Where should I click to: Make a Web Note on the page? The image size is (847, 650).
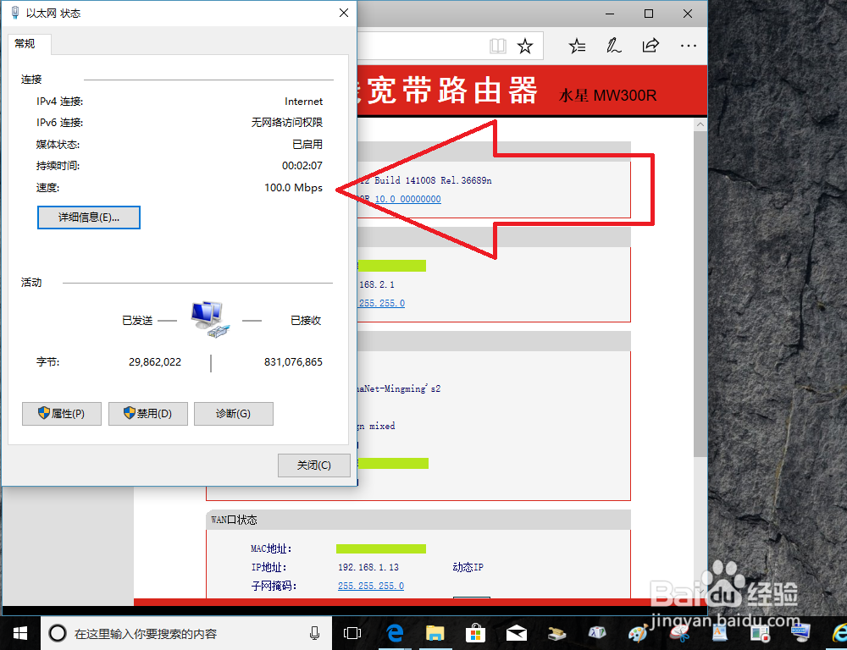pyautogui.click(x=614, y=46)
